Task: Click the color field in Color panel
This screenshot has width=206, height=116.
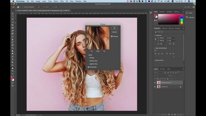Action: pos(168,19)
